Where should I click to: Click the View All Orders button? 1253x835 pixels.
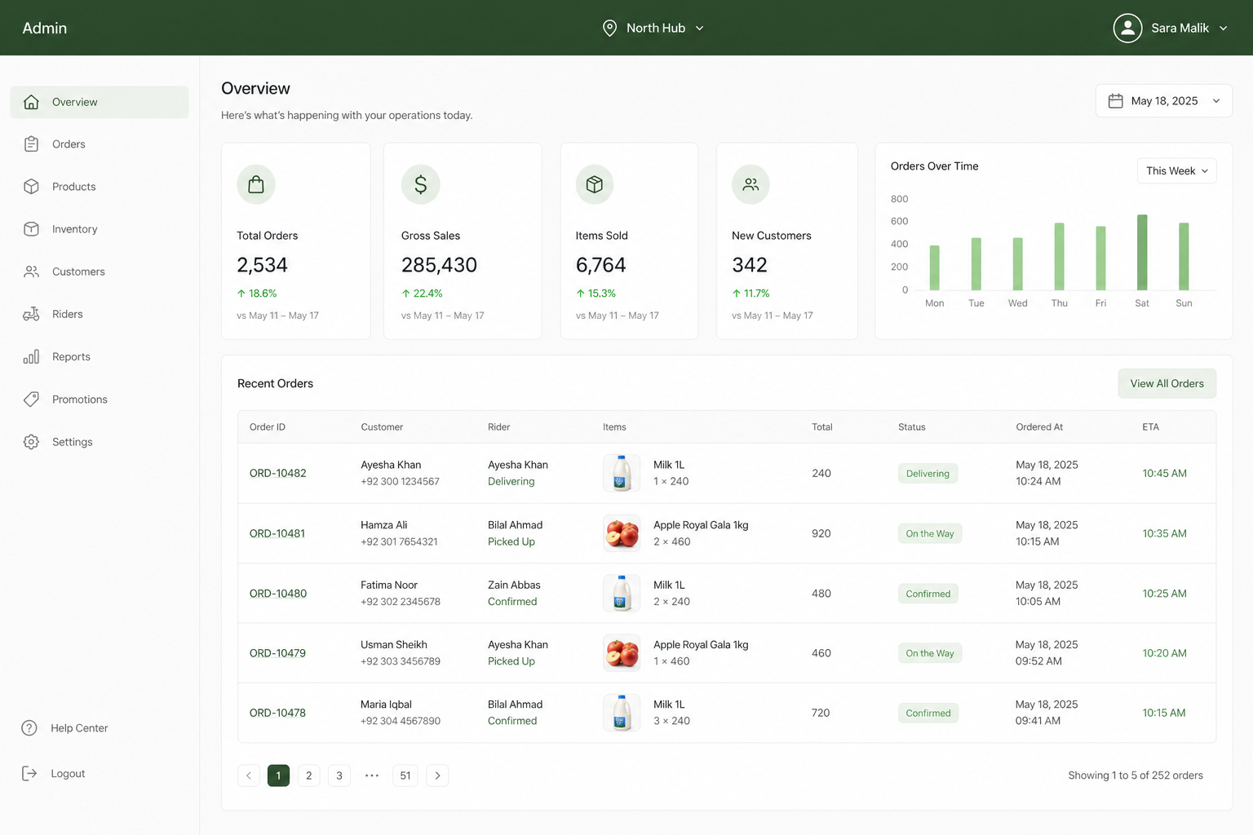(1167, 383)
